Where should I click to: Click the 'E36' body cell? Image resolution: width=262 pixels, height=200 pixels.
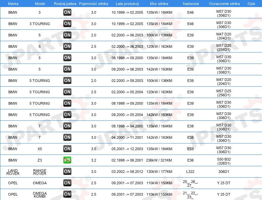click(x=190, y=160)
